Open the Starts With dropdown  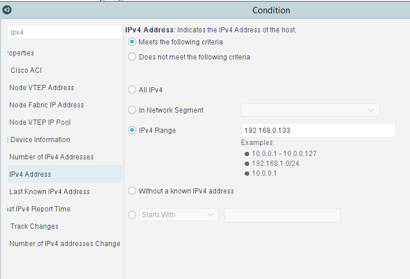tap(179, 215)
